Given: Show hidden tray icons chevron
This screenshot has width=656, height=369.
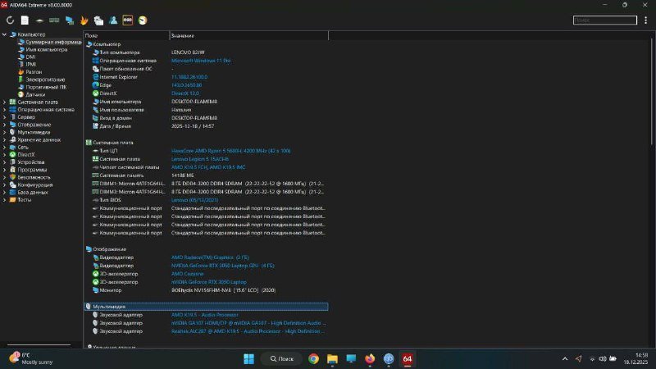Looking at the screenshot, I should click(x=565, y=358).
